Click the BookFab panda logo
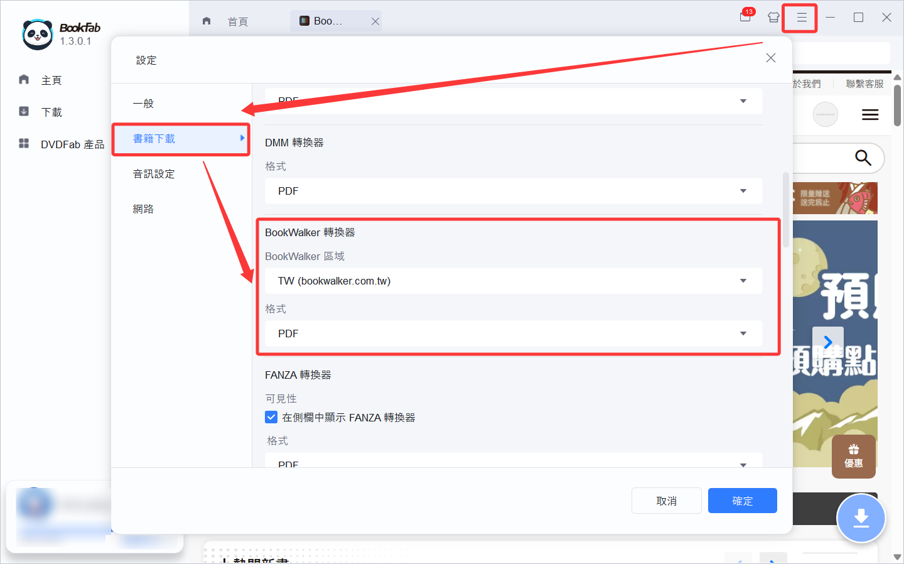Screen dimensions: 904x564 pos(37,34)
